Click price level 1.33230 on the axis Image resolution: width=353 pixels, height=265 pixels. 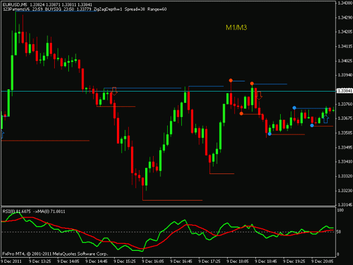tap(345, 190)
